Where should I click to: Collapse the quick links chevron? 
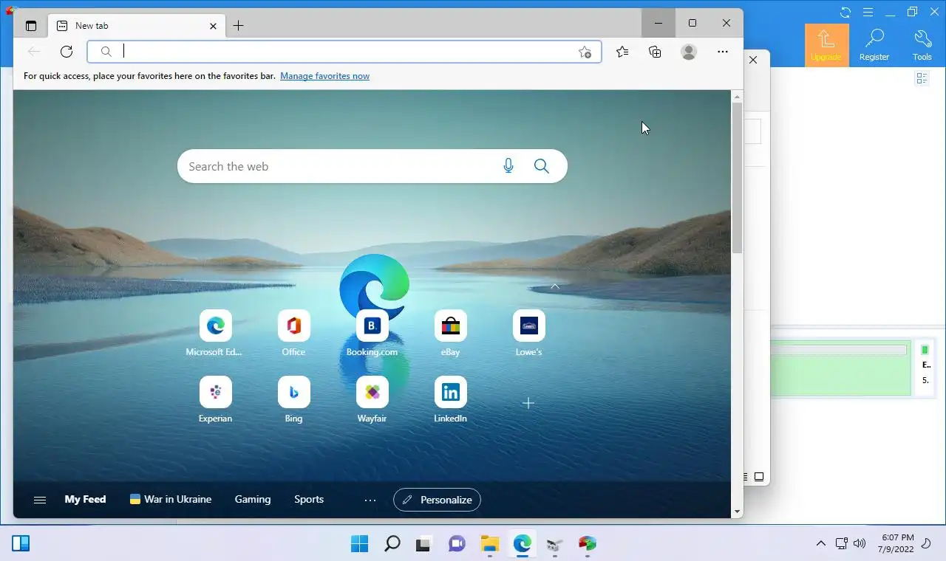pos(555,286)
